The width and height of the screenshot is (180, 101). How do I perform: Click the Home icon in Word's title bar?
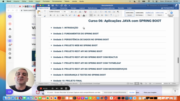pos(49,5)
